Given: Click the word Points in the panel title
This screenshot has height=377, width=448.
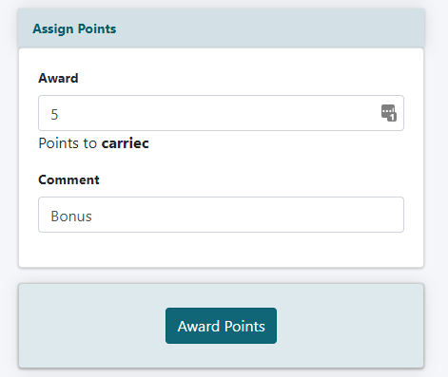Looking at the screenshot, I should pos(97,28).
